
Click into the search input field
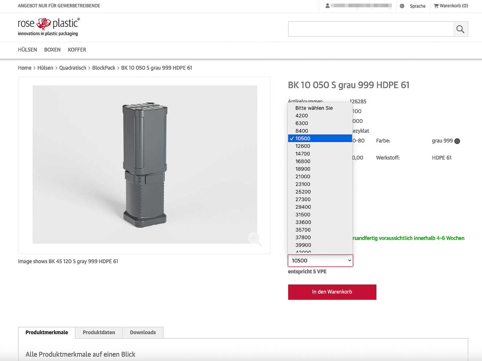pos(371,29)
